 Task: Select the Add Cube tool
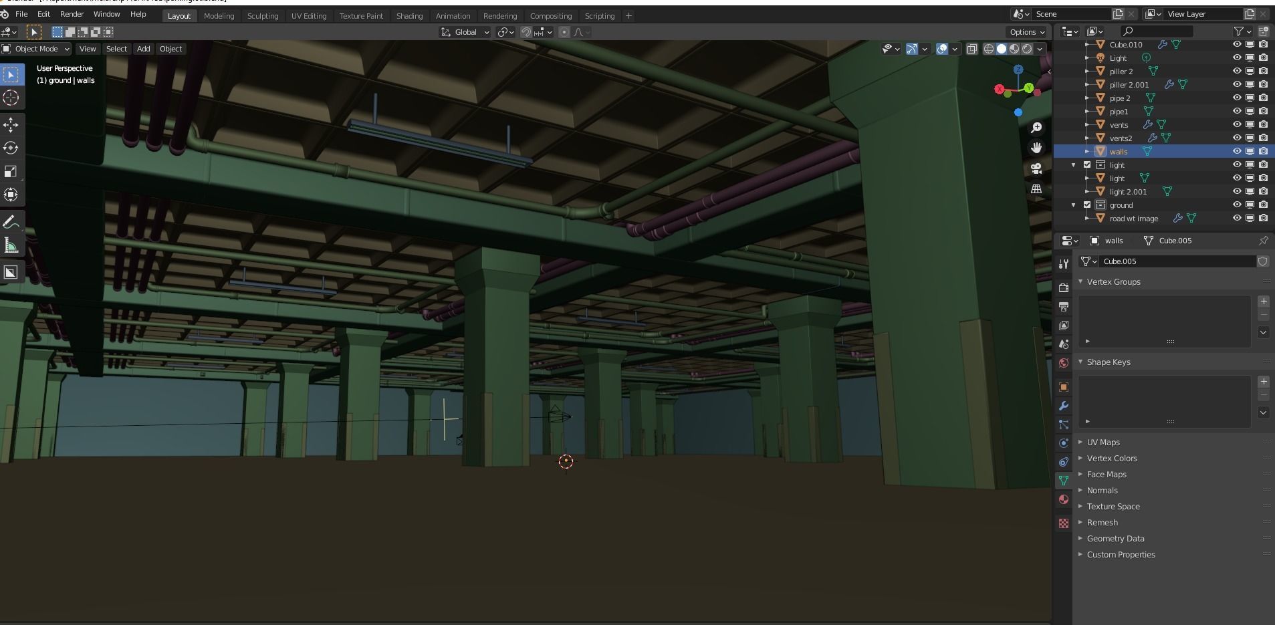pos(11,272)
